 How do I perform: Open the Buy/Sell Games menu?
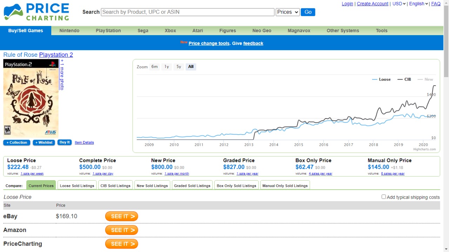point(26,30)
